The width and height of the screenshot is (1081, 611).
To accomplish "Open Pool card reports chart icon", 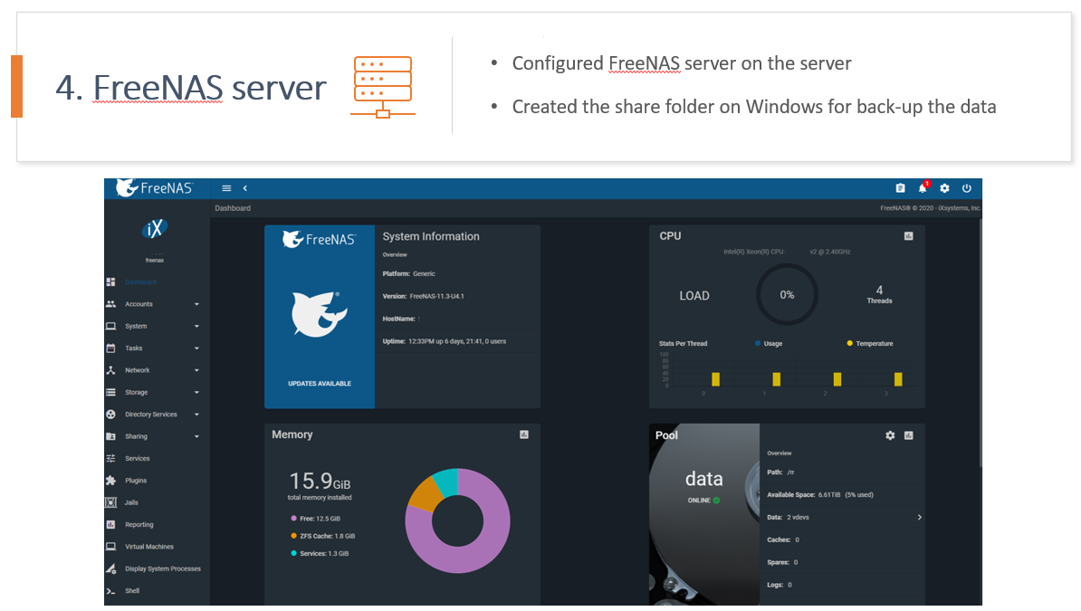I will tap(909, 435).
